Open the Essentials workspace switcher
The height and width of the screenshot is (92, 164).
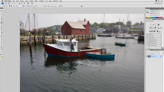[159, 3]
